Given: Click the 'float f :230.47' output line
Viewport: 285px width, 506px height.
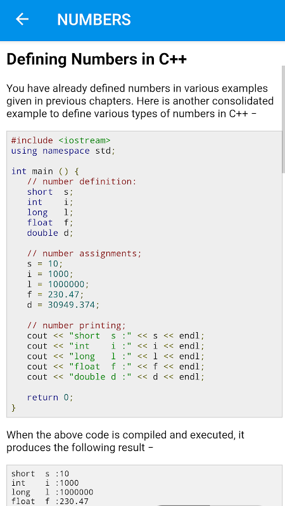Looking at the screenshot, I should tap(50, 502).
